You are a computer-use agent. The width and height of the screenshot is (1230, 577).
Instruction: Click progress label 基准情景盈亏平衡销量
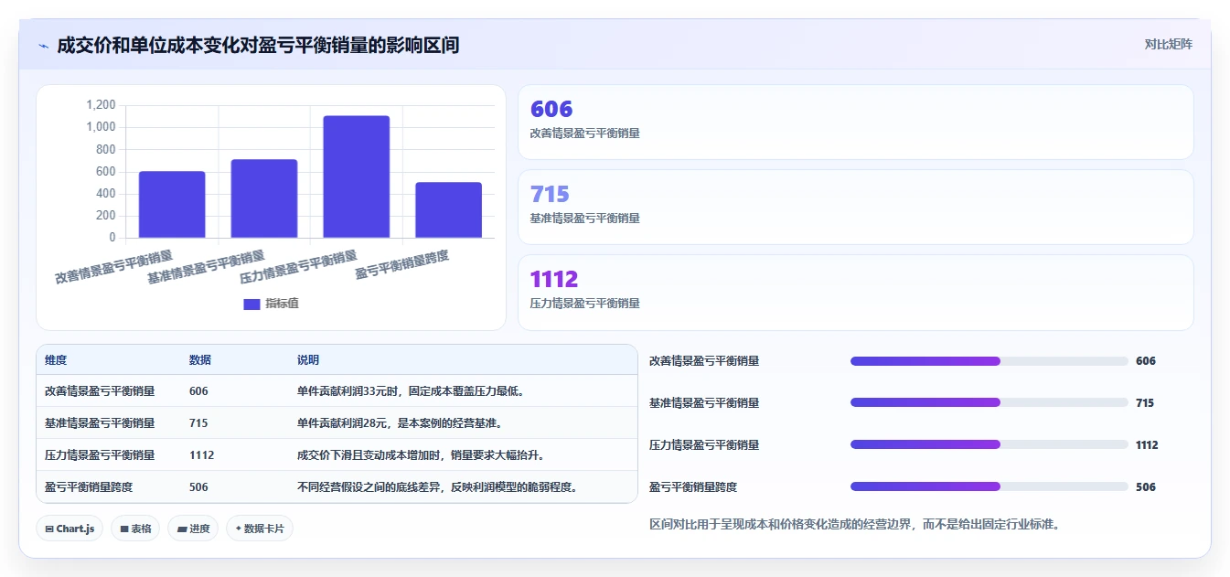(x=704, y=403)
